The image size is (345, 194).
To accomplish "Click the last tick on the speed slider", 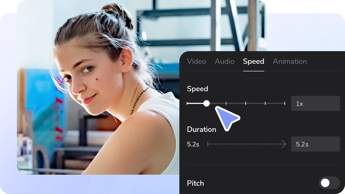I will (x=285, y=103).
